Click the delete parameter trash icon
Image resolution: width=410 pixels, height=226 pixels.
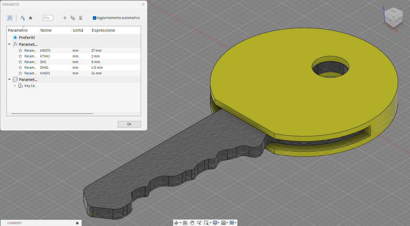[x=80, y=18]
